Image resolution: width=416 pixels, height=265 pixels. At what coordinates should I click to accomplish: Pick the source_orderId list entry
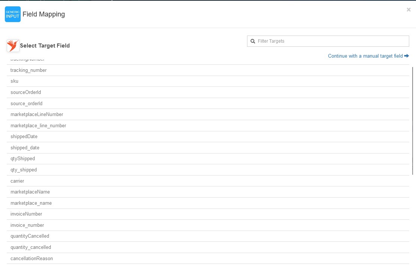26,104
